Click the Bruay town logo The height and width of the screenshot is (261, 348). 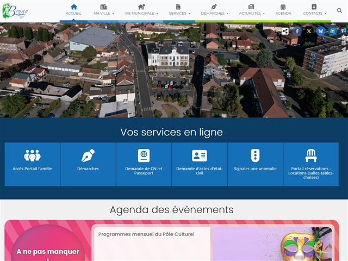15,11
